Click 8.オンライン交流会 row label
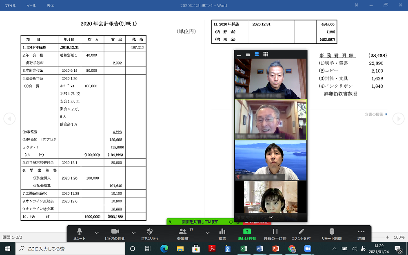Screen dimensions: 408x255 [38, 201]
